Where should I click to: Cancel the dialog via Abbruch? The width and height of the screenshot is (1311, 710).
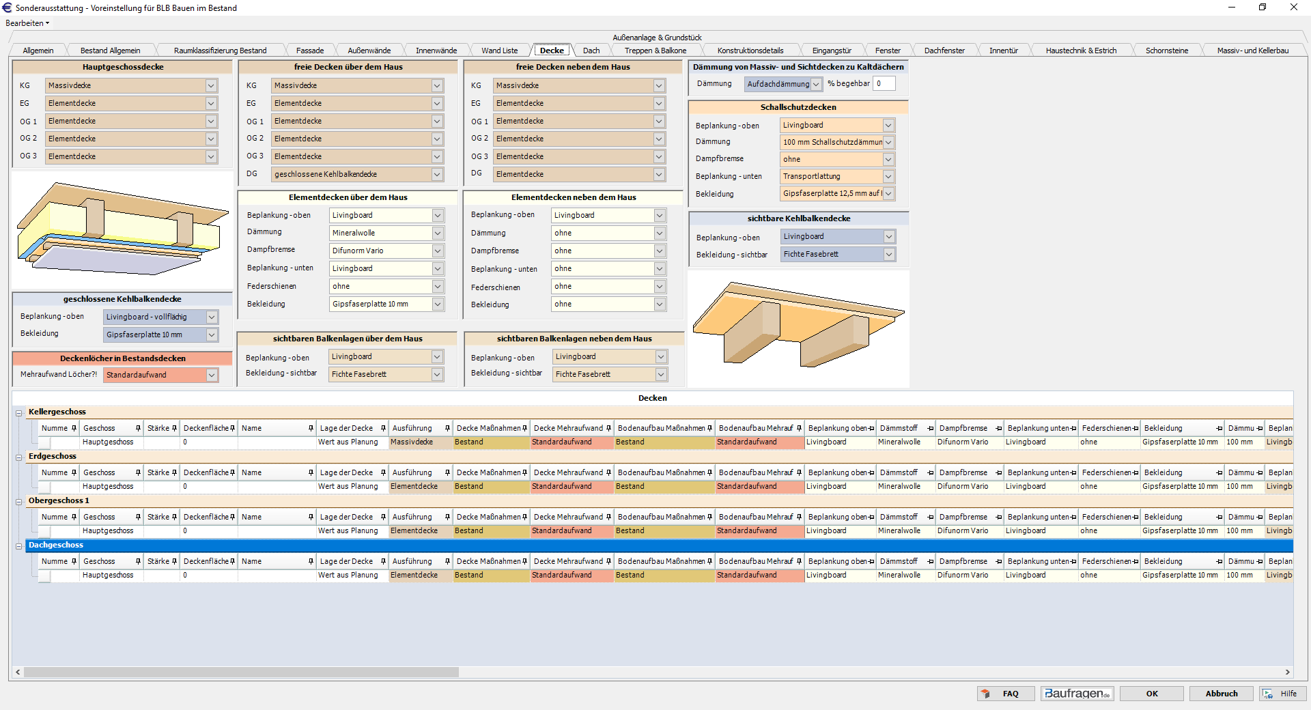1222,693
